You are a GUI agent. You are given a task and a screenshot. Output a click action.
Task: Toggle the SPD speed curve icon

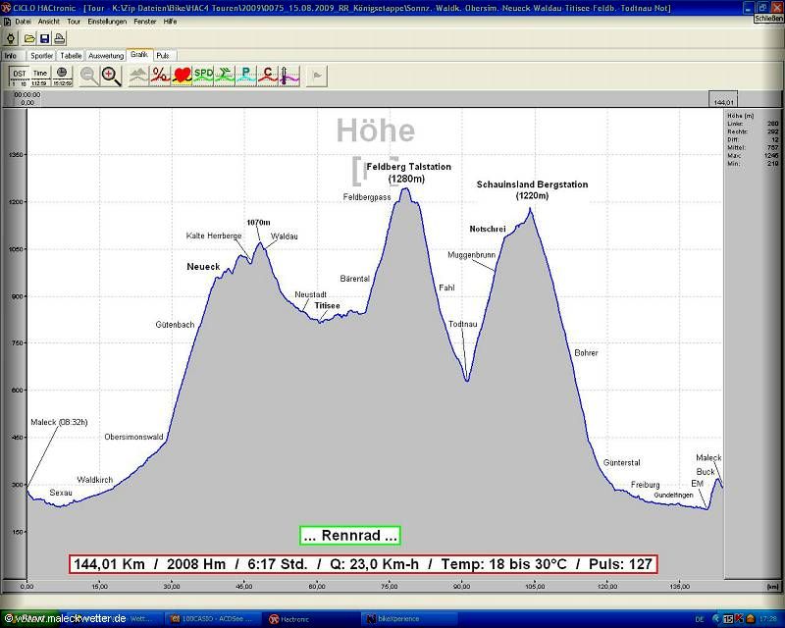(x=203, y=75)
